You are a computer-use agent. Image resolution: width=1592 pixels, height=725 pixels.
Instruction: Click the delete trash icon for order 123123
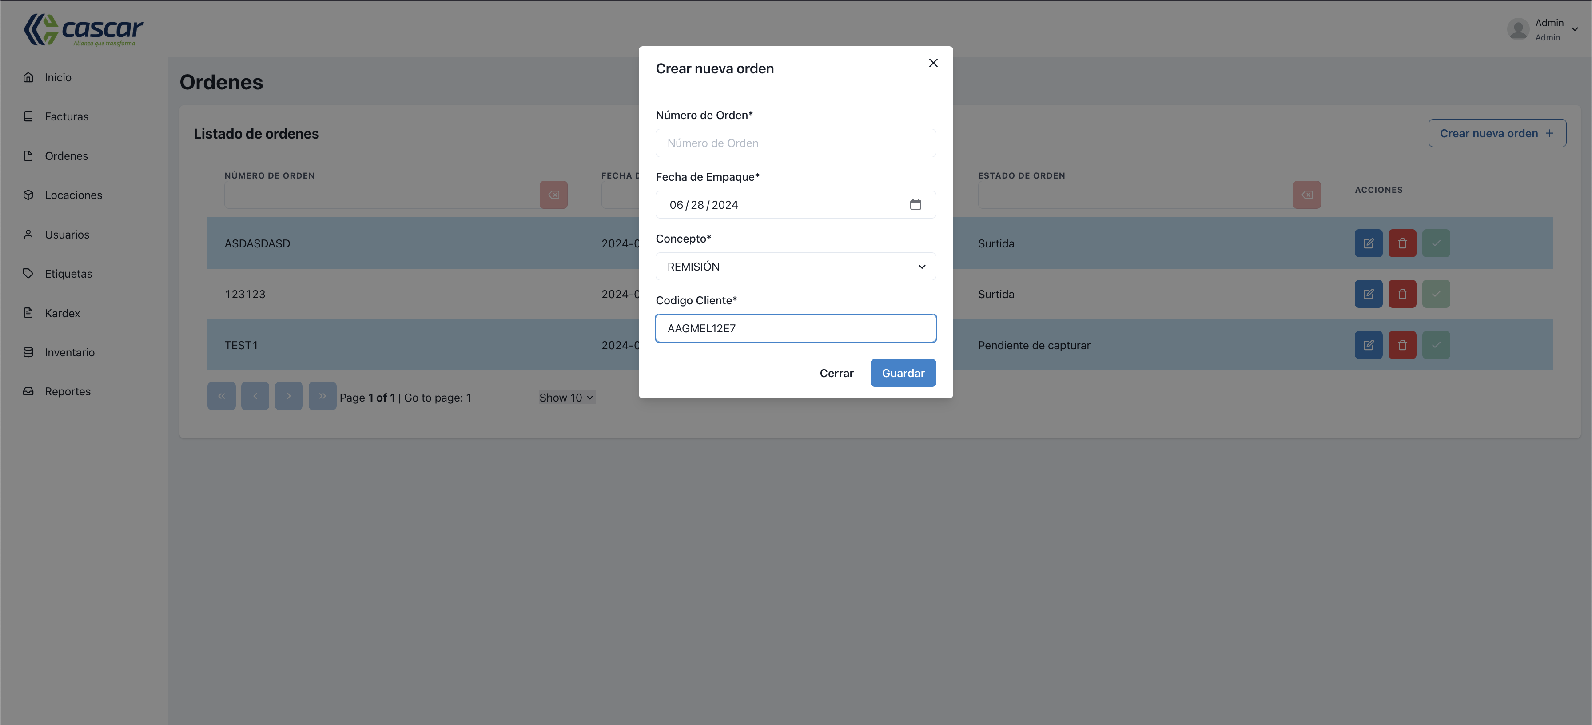(x=1402, y=294)
